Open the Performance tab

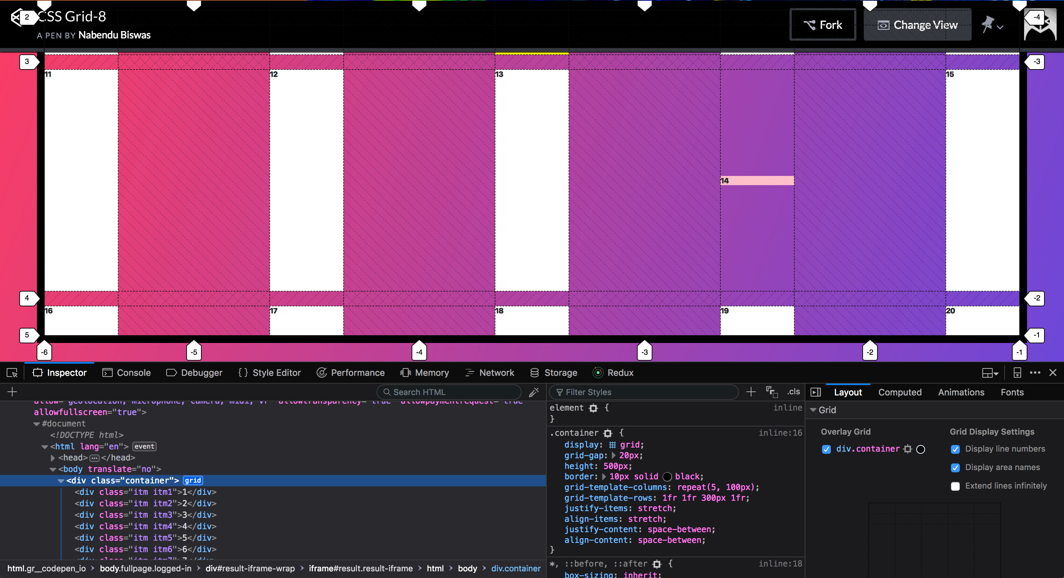350,373
